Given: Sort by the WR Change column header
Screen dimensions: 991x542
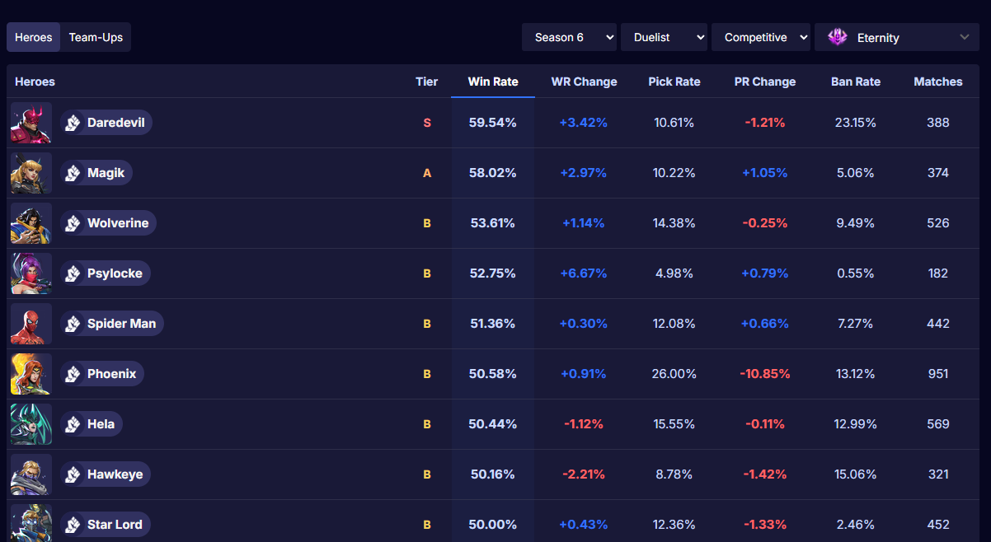Looking at the screenshot, I should [x=584, y=82].
